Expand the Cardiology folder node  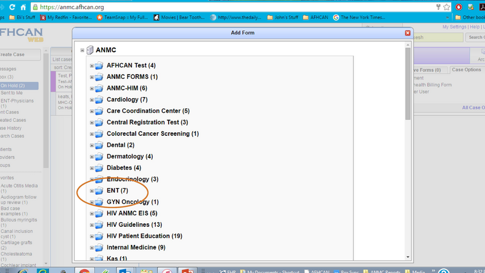(92, 99)
